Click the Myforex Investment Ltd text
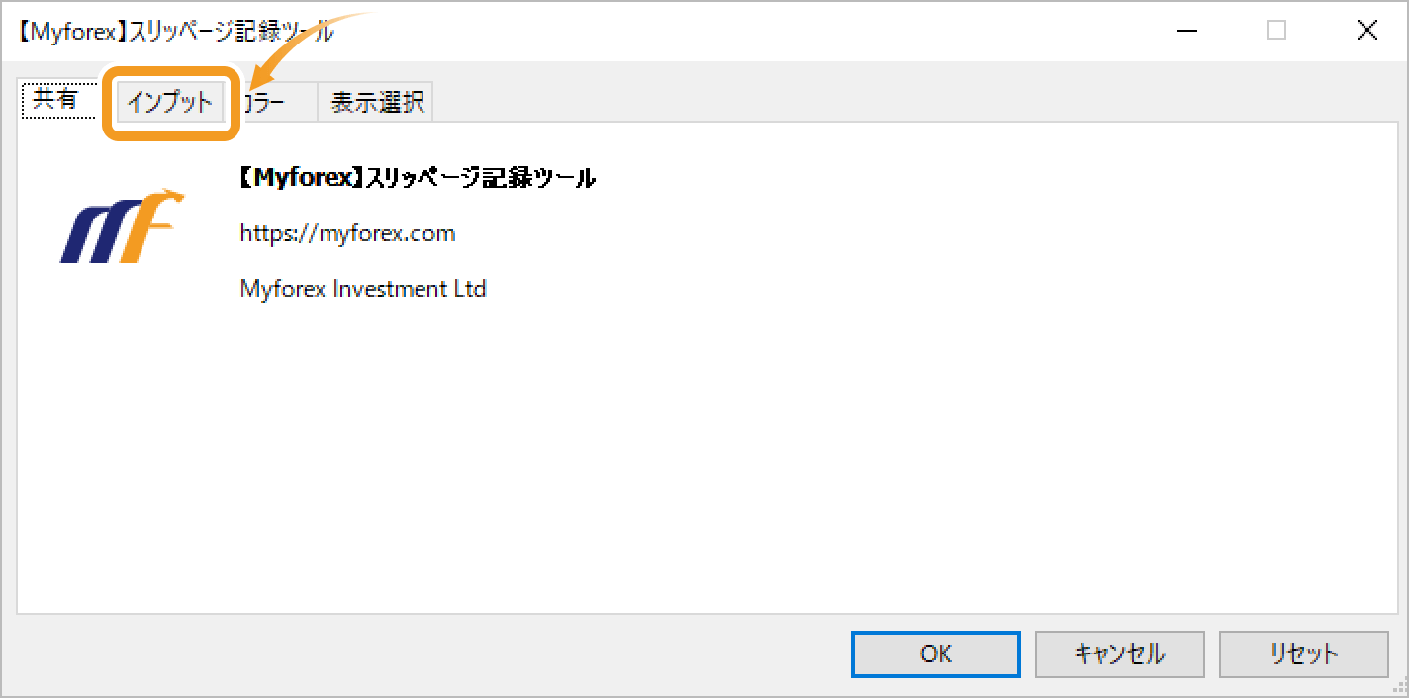Viewport: 1411px width, 698px height. tap(363, 288)
